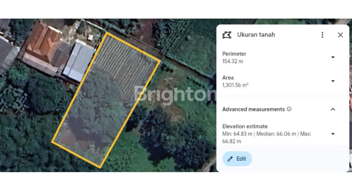This screenshot has width=352, height=191.
Task: Open the three-dot more options menu
Action: pos(322,35)
